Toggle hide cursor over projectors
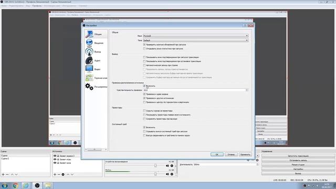 click(x=144, y=111)
